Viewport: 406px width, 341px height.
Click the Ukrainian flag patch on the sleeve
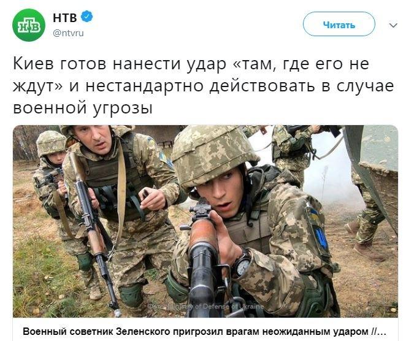[x=317, y=228]
